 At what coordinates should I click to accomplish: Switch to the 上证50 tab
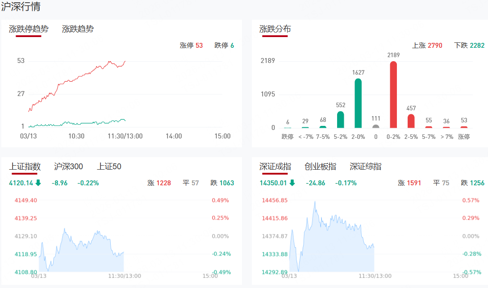109,167
